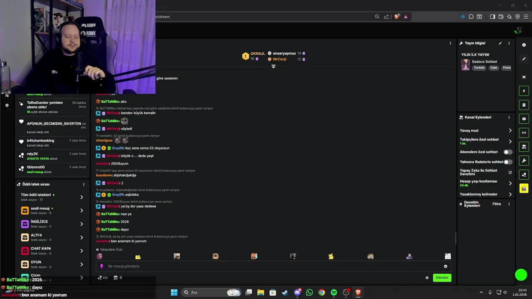
Task: Open the dots channel points icon in sidebar
Action: 524,175
